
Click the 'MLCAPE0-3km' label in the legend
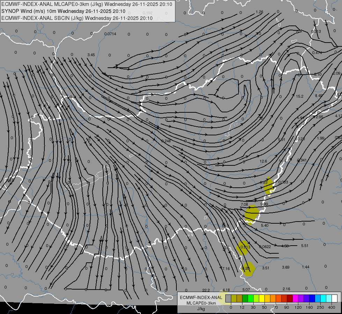(201, 303)
